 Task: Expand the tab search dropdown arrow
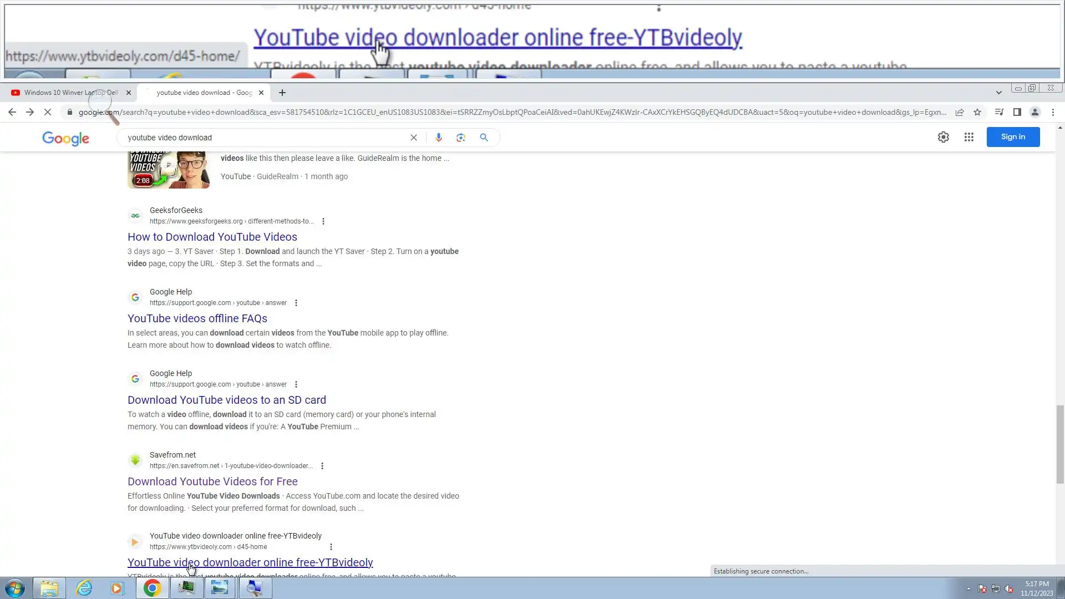point(998,93)
